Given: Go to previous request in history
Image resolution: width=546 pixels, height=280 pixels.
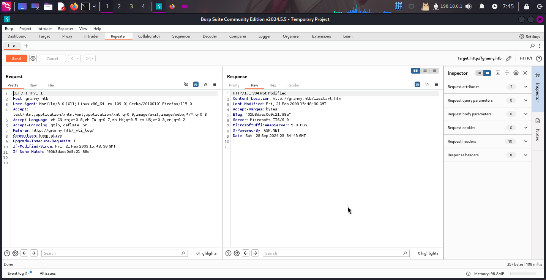Looking at the screenshot, I should click(72, 58).
